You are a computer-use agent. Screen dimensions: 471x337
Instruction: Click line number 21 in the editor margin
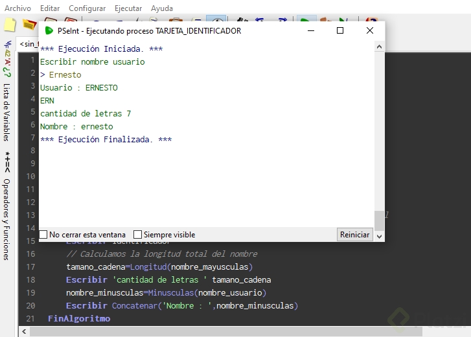(x=30, y=318)
